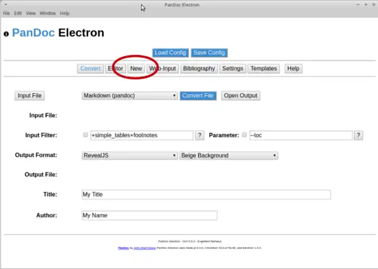This screenshot has height=269, width=378.
Task: Switch to the Bibliography tab
Action: (x=199, y=69)
